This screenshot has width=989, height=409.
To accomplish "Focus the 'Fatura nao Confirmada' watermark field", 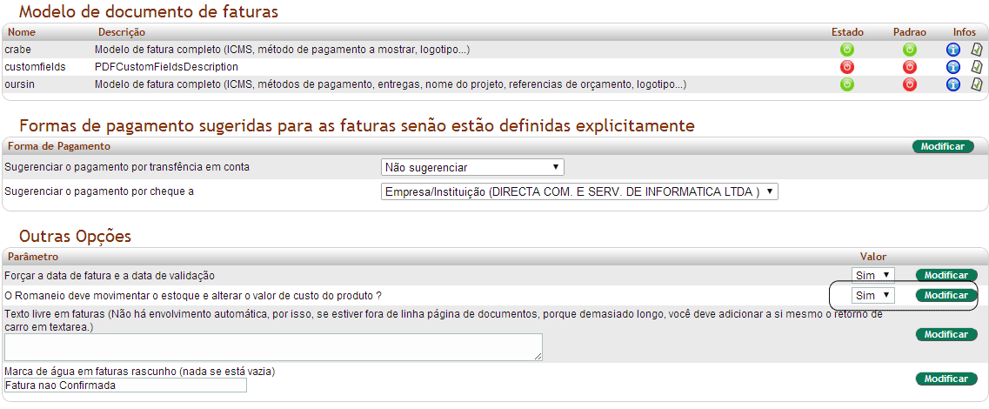I will point(125,386).
